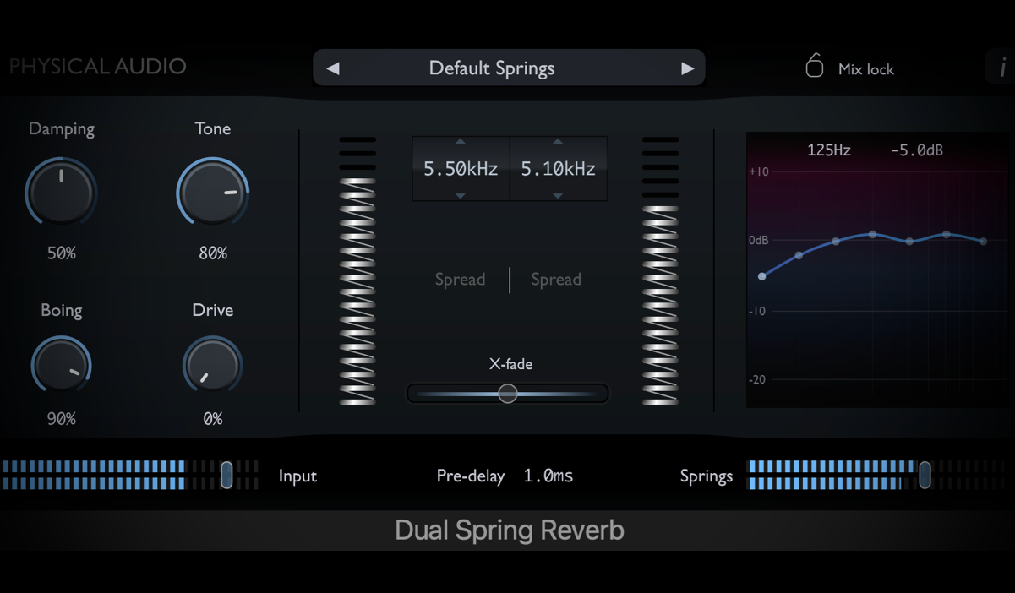Click the Dual Spring Reverb title bar

[x=509, y=530]
